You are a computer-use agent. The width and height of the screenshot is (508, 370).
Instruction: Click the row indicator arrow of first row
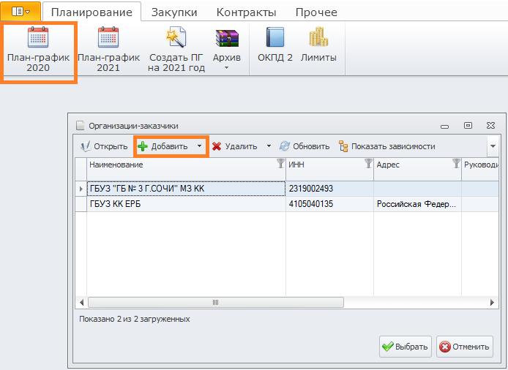point(81,189)
